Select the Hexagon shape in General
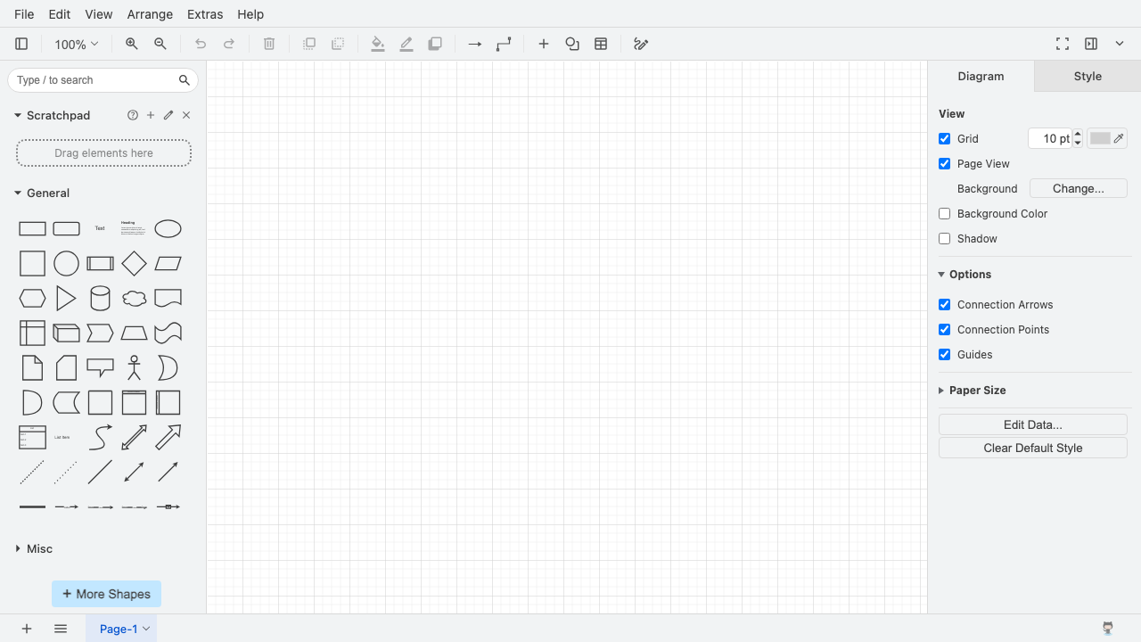The height and width of the screenshot is (642, 1141). 32,299
